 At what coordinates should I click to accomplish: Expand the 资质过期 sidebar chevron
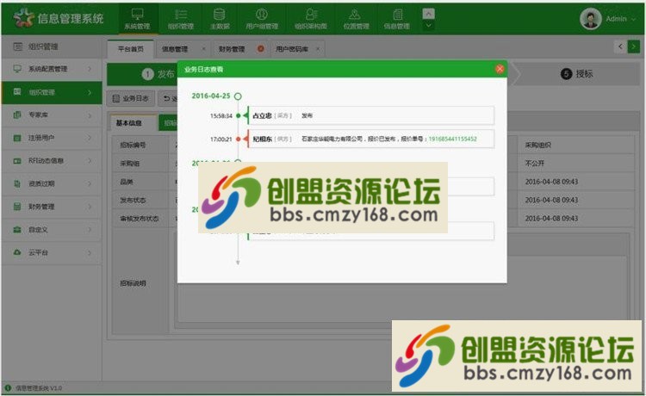pos(90,183)
